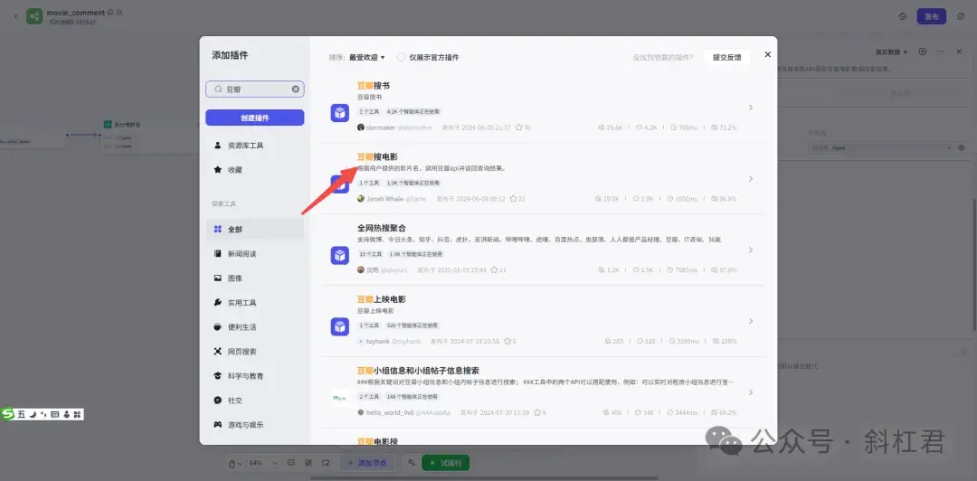The width and height of the screenshot is (977, 481).
Task: Click 创建插件 button
Action: pos(255,118)
